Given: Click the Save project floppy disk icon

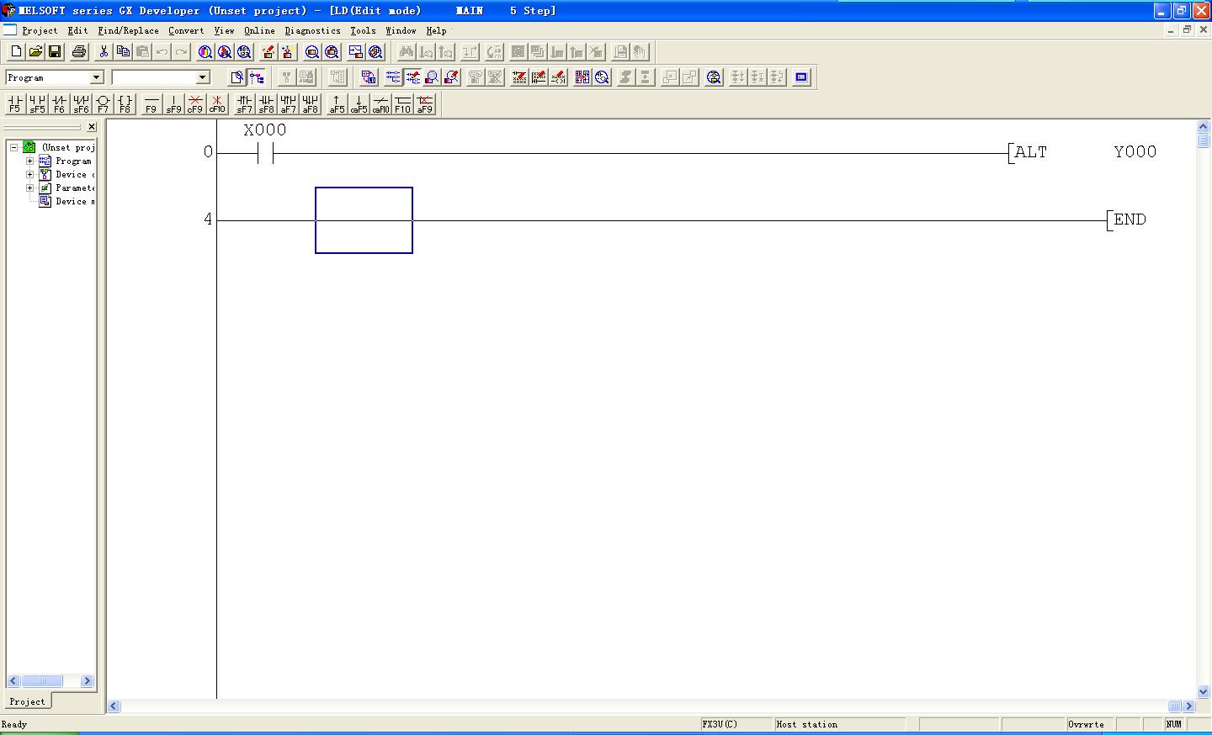Looking at the screenshot, I should [55, 52].
